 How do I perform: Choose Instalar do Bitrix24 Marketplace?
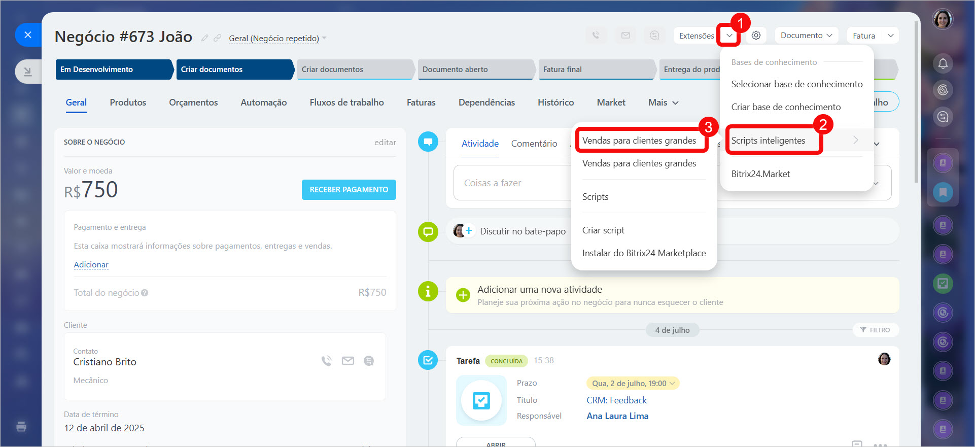point(644,253)
